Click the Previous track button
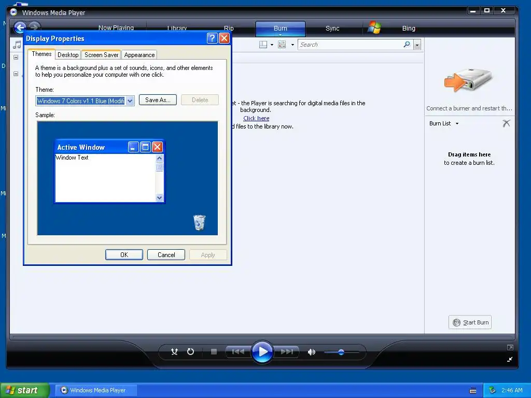 238,352
